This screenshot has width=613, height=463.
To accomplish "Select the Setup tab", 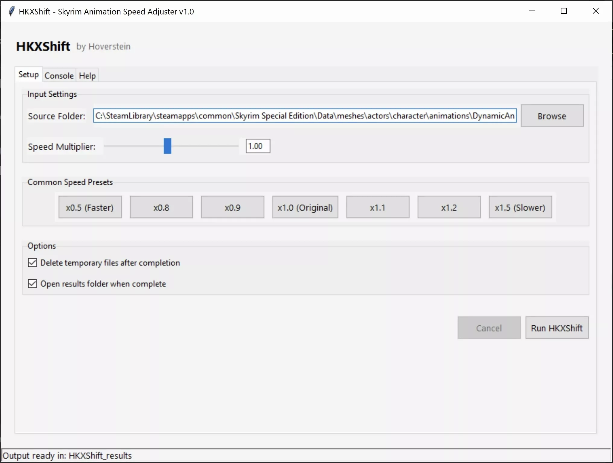I will point(29,74).
